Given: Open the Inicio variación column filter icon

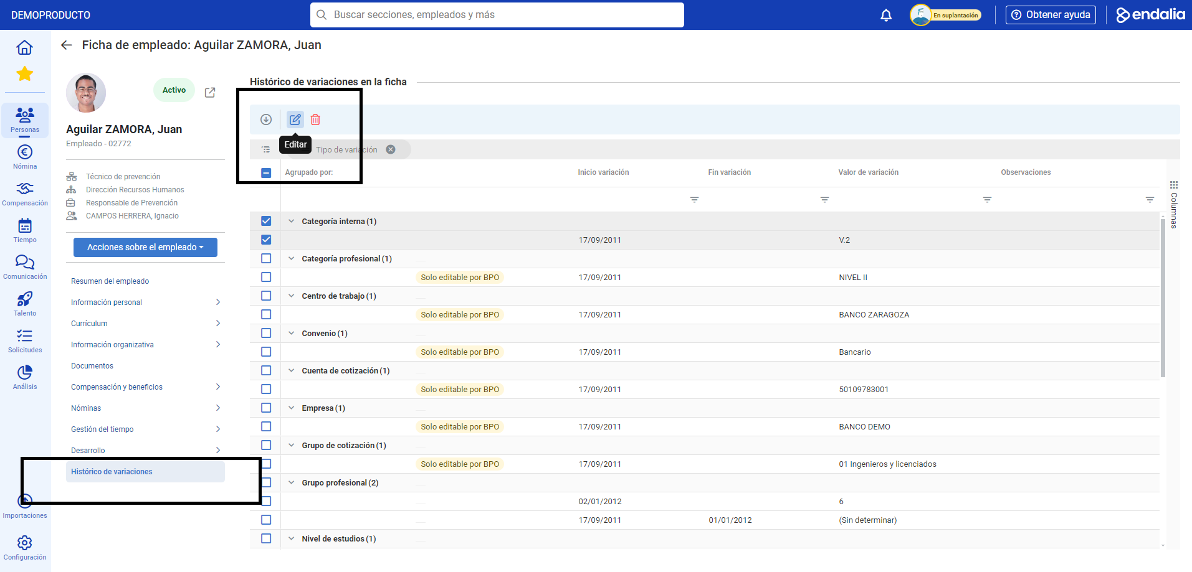Looking at the screenshot, I should [694, 200].
